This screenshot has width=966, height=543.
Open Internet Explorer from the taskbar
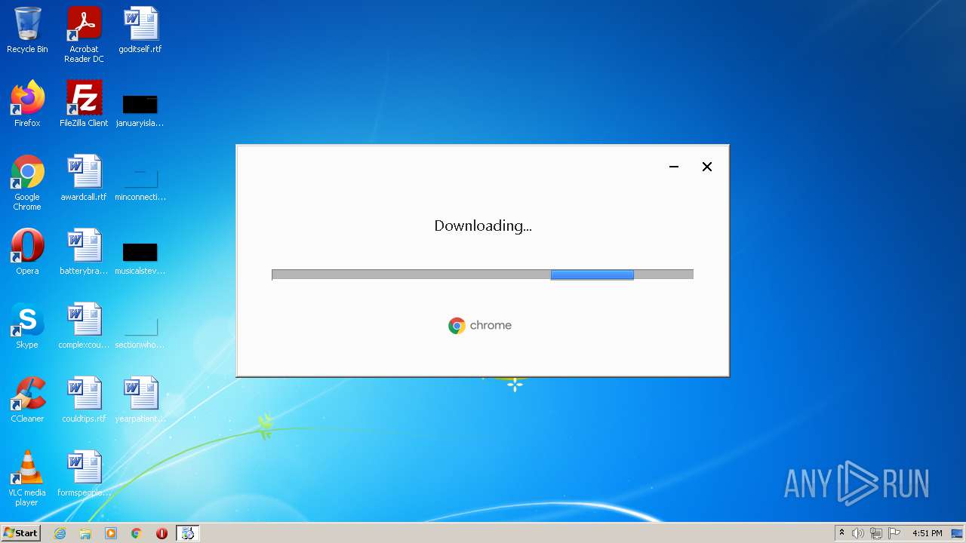60,533
